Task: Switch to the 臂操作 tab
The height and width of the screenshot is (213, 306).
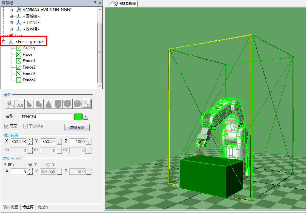Action: (x=43, y=207)
